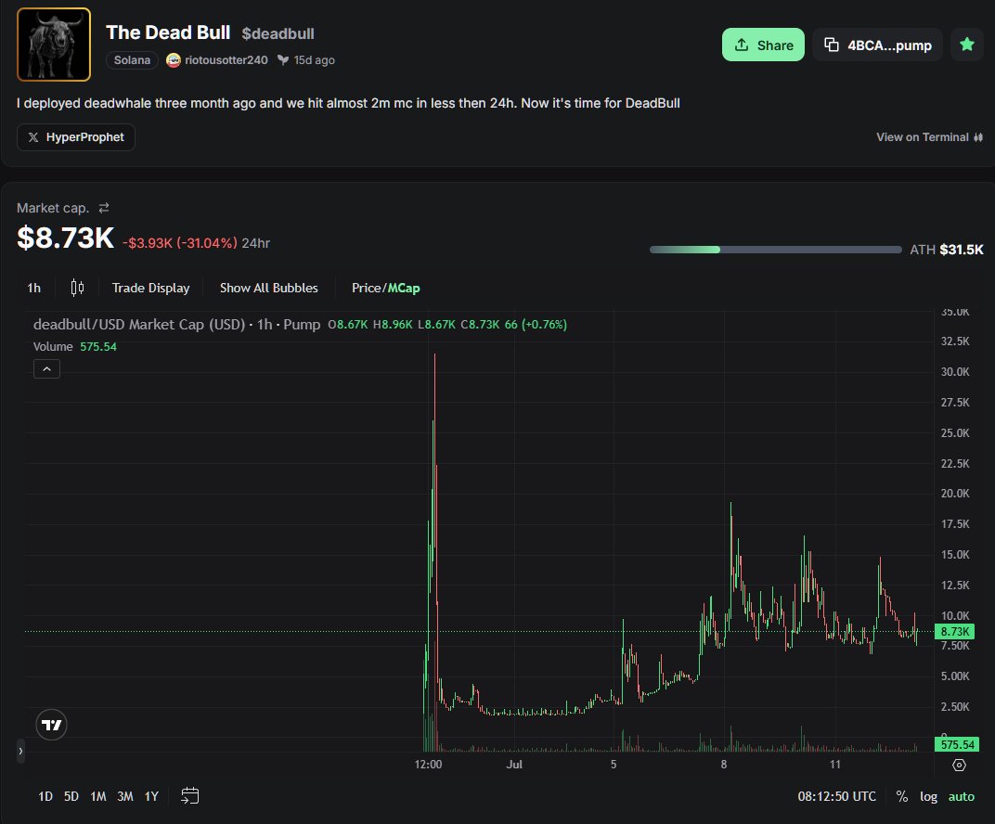Screen dimensions: 995x824
Task: Switch to Price view
Action: [366, 288]
